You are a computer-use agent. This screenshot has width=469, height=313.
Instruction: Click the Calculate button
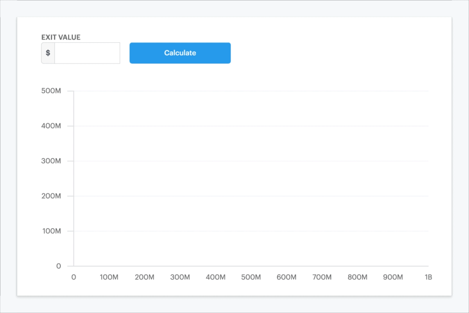(180, 53)
